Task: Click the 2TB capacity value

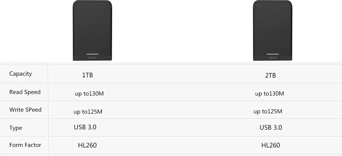Action: click(271, 76)
